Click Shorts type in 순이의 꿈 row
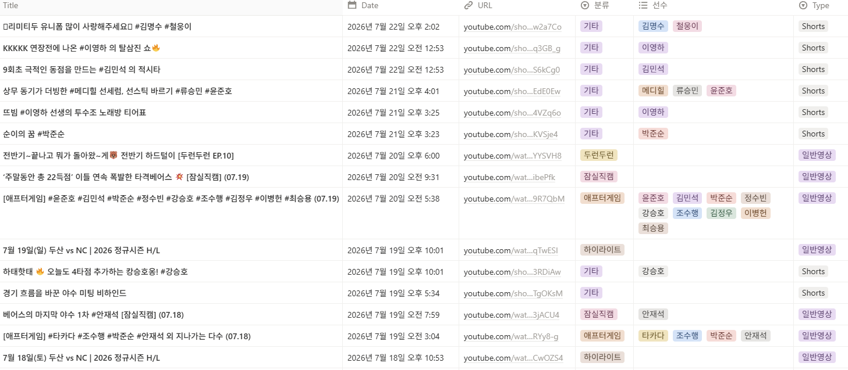The image size is (848, 370). click(x=813, y=134)
